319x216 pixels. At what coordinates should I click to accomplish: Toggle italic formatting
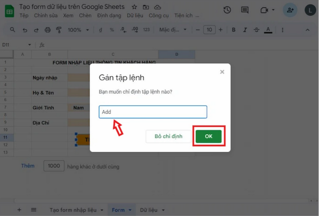[245, 30]
